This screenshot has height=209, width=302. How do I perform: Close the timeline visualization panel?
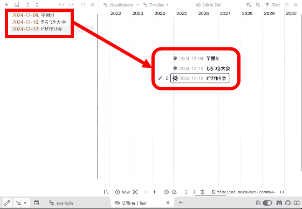coord(296,5)
